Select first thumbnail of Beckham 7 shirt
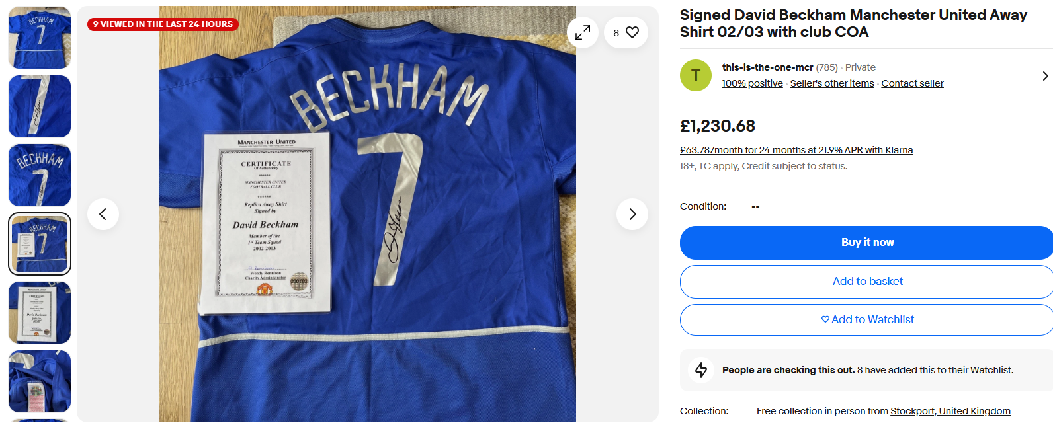Image resolution: width=1053 pixels, height=425 pixels. point(40,38)
